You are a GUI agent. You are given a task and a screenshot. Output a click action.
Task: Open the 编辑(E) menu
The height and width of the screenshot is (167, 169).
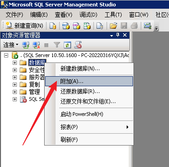[x=39, y=15]
